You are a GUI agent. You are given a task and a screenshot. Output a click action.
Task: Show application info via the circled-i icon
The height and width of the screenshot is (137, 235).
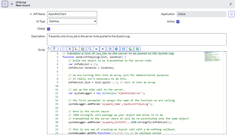[x=231, y=14]
